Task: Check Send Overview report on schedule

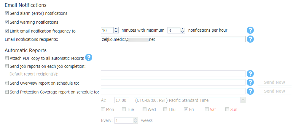Action: point(7,83)
